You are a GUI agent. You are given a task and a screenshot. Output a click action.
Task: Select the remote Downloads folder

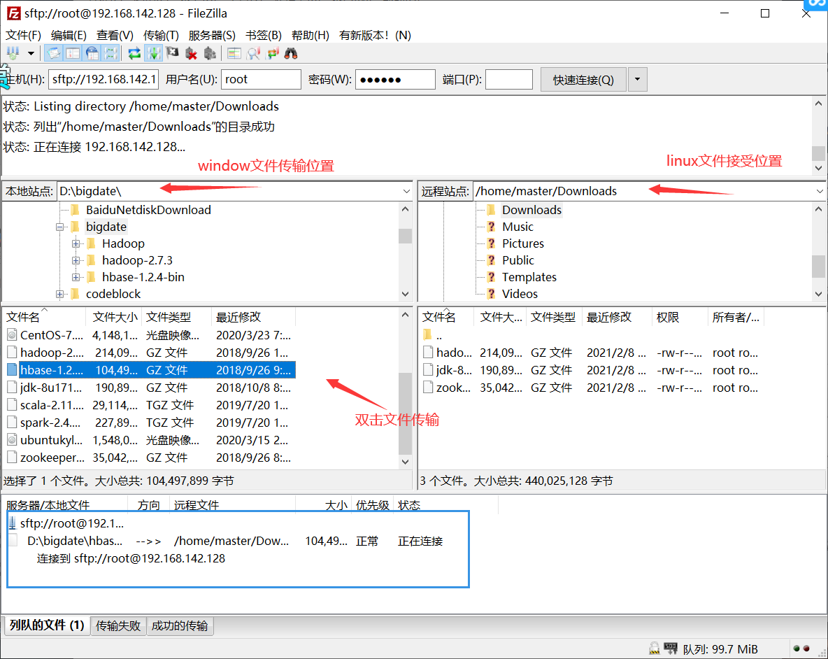pos(531,210)
